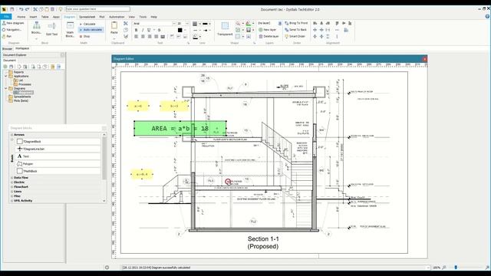Image resolution: width=491 pixels, height=276 pixels.
Task: Select the Pan tool
Action: coord(7,36)
